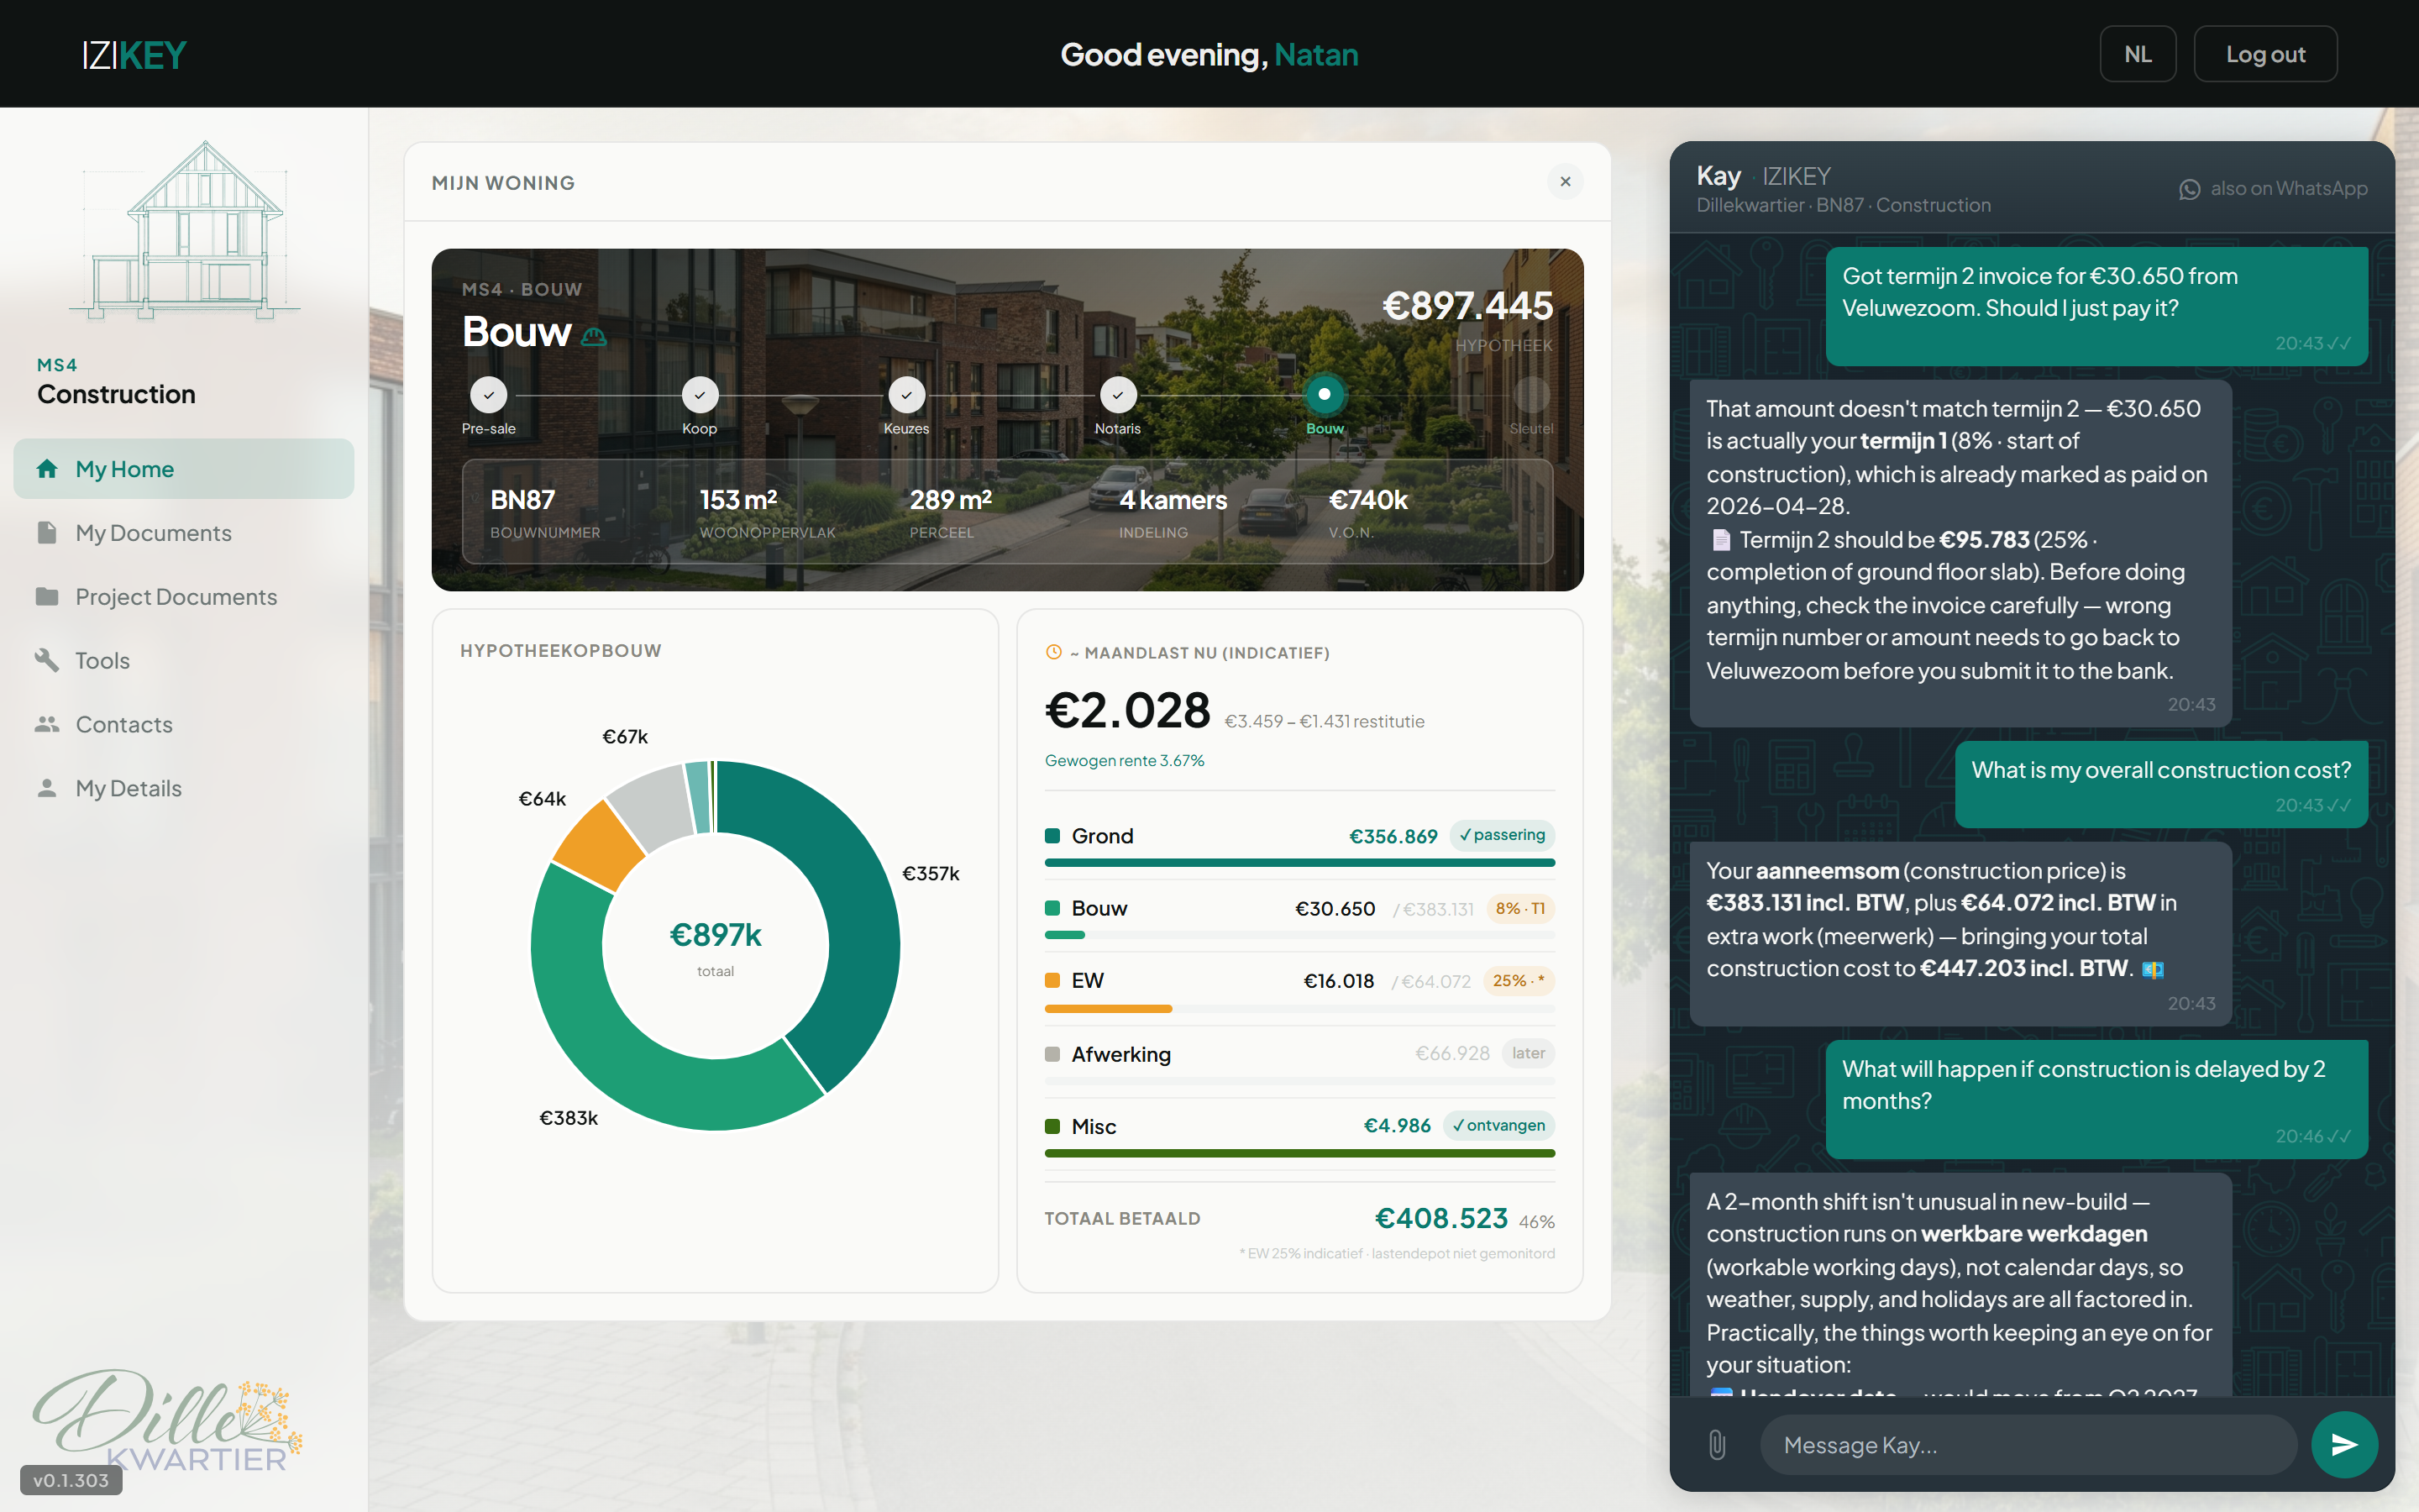The width and height of the screenshot is (2419, 1512).
Task: Open the house icon beside My Home
Action: 46,468
